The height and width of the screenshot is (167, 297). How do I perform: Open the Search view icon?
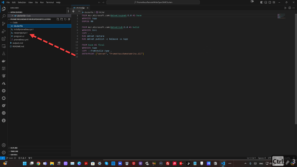click(3, 16)
